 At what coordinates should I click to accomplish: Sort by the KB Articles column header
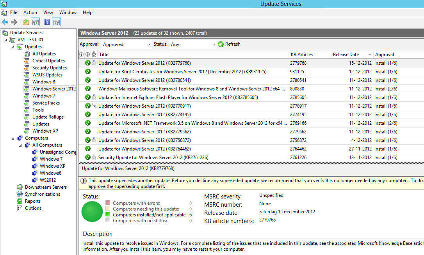(x=309, y=55)
